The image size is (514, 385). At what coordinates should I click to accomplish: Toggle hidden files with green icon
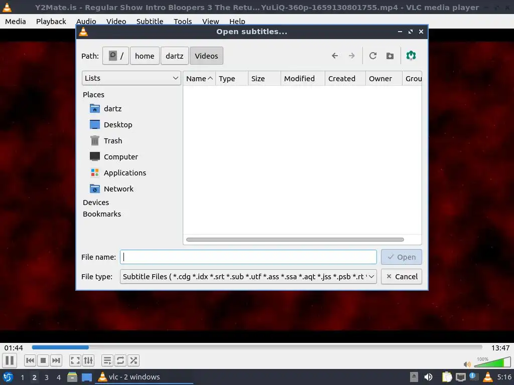tap(411, 56)
